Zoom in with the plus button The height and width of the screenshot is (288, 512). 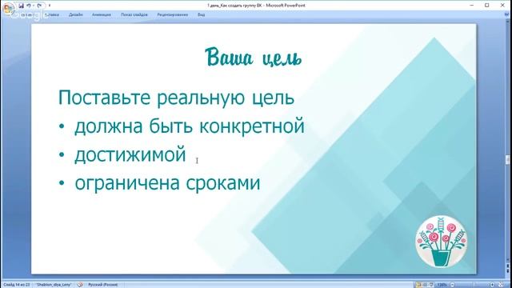click(492, 285)
